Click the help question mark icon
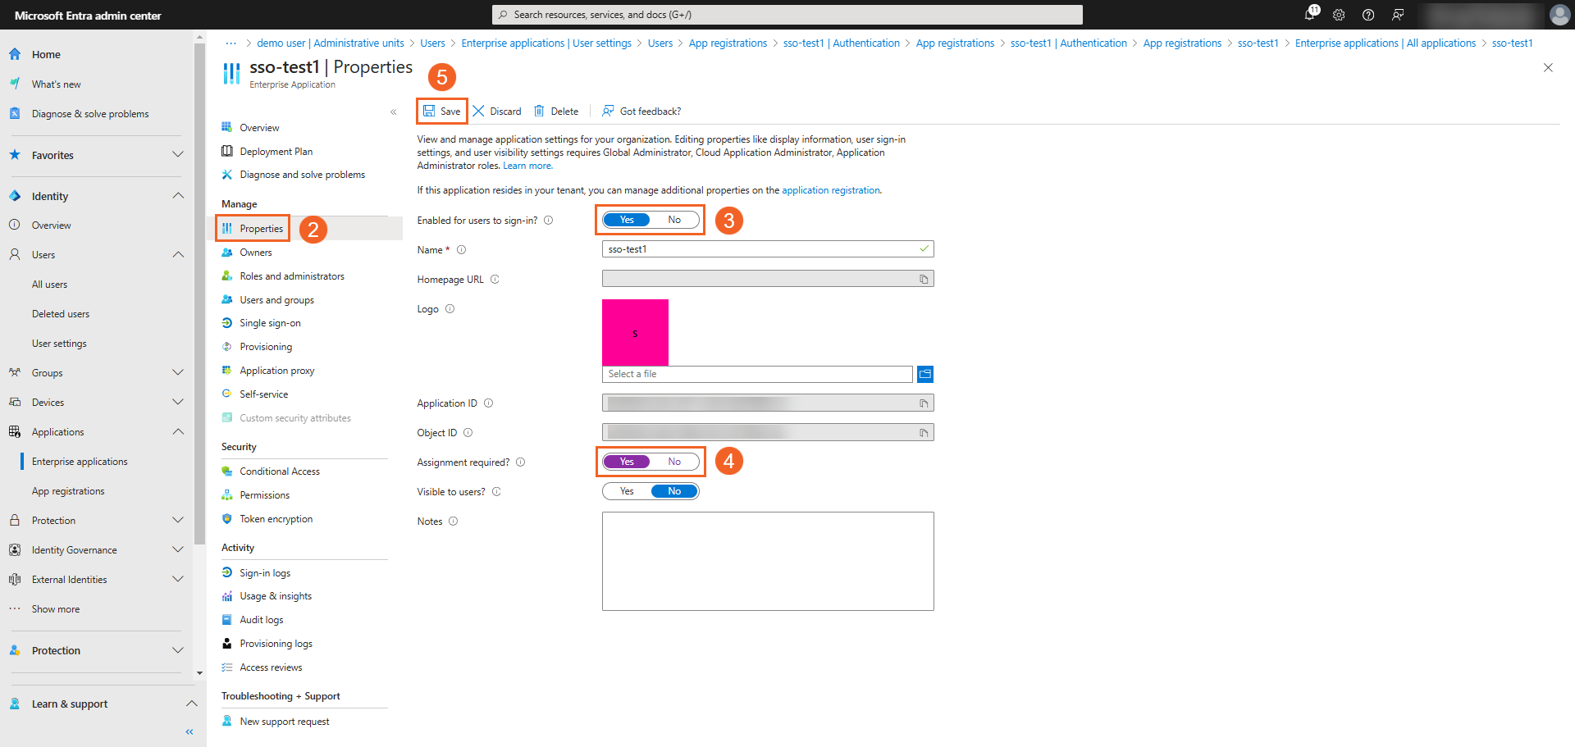The image size is (1575, 747). (1368, 15)
